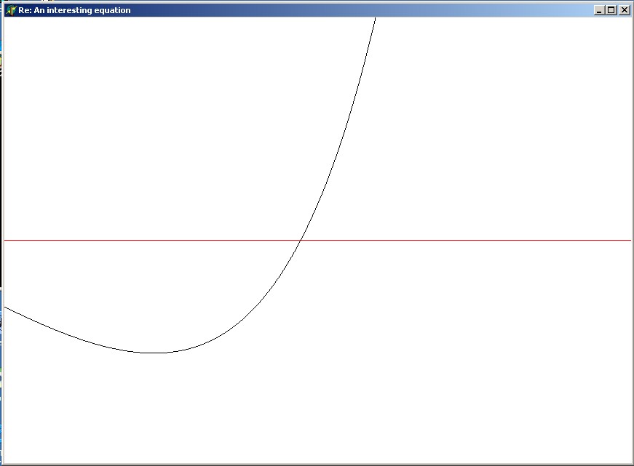634x466 pixels.
Task: Click the window's bottom-left corner
Action: click(x=2, y=464)
